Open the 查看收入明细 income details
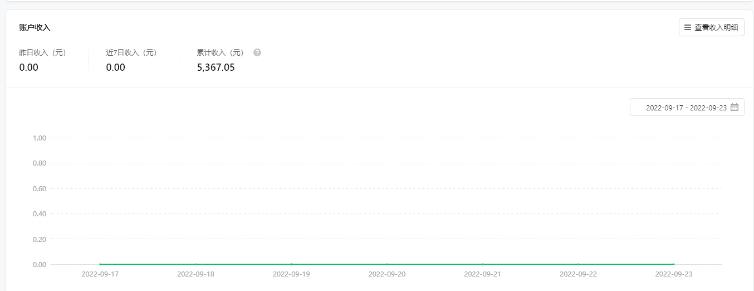754x291 pixels. pyautogui.click(x=711, y=27)
